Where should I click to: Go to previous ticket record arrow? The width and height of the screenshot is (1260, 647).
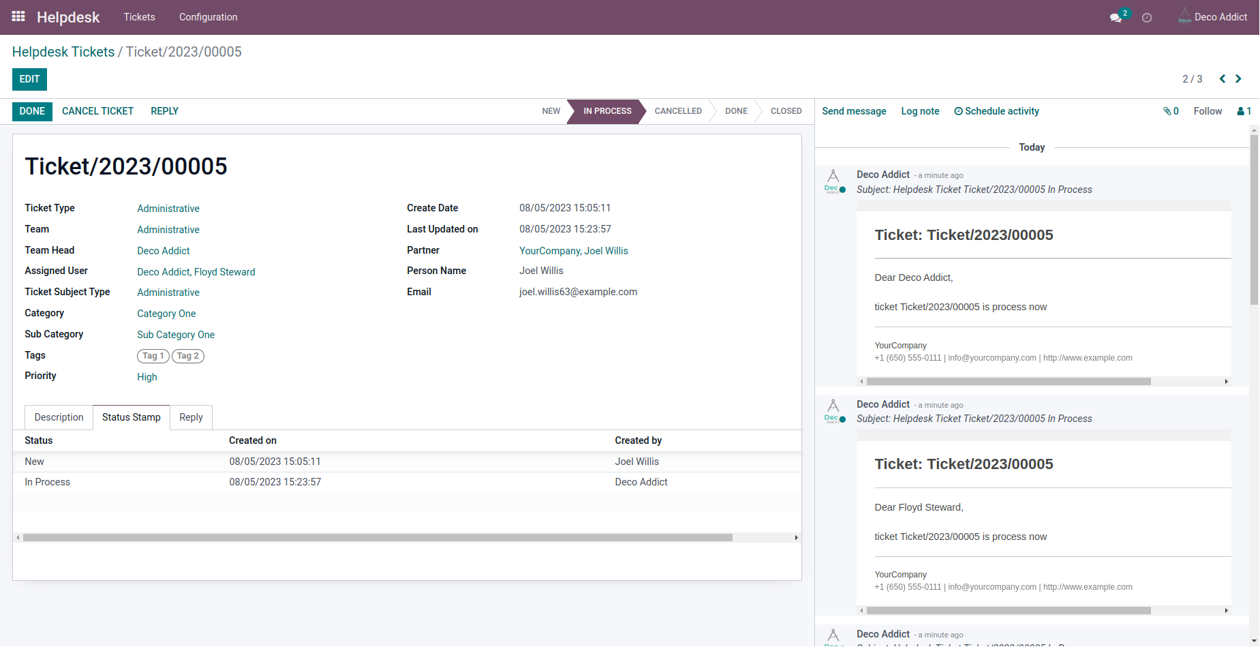click(1223, 79)
